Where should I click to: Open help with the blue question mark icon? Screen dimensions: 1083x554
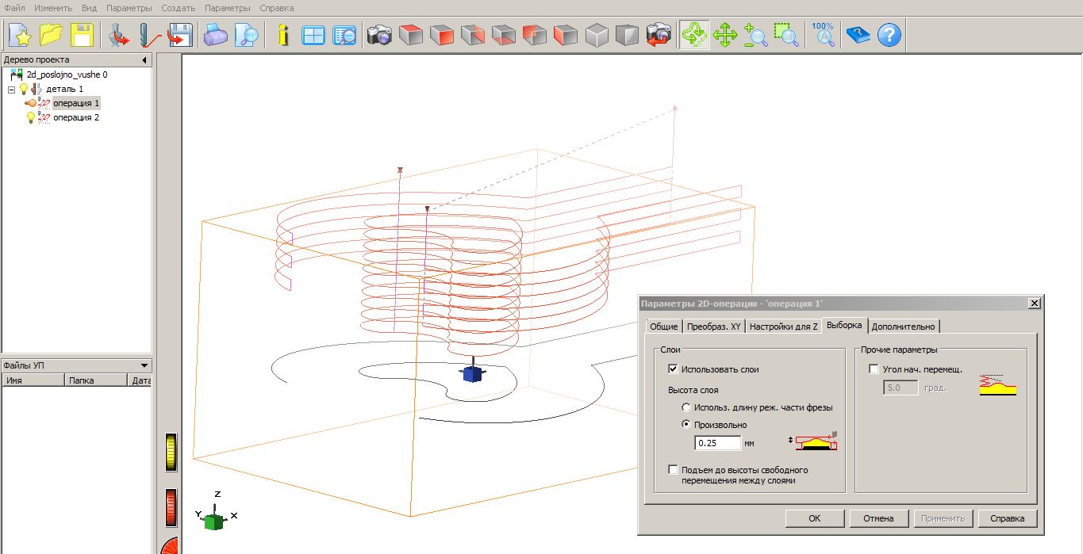pyautogui.click(x=889, y=35)
